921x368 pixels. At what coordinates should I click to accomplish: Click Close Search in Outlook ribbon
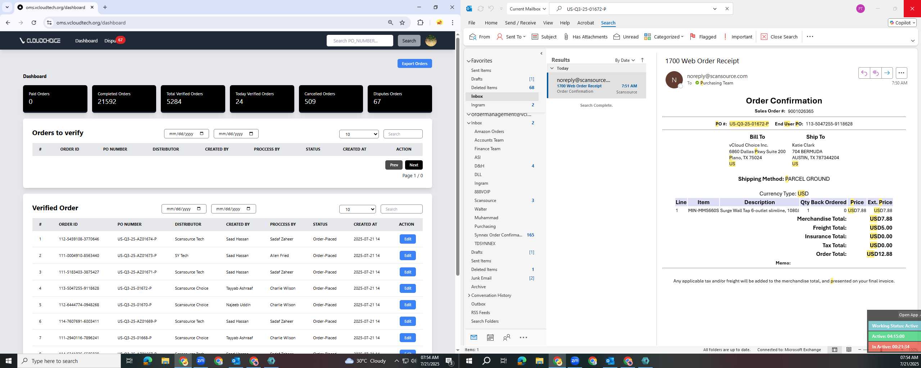tap(779, 37)
